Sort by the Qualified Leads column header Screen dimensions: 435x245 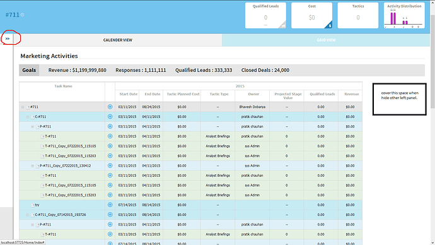point(322,94)
